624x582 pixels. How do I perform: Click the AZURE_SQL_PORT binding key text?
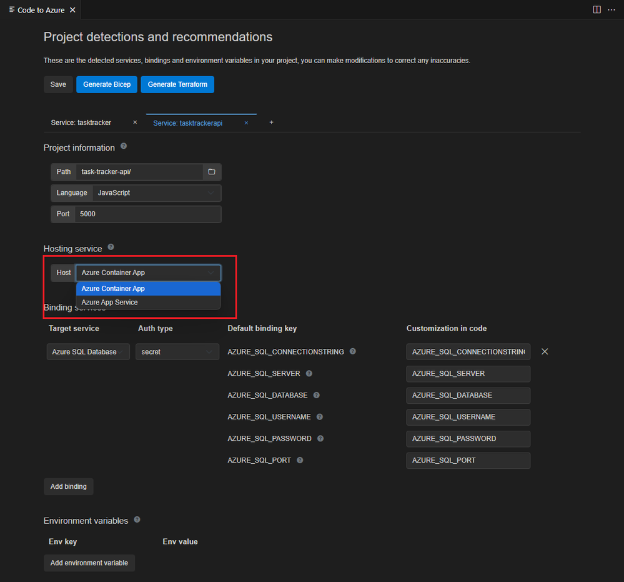259,461
